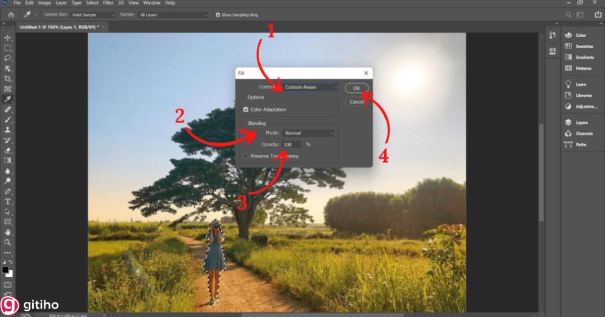Select the Move tool
The height and width of the screenshot is (317, 605).
[7, 37]
